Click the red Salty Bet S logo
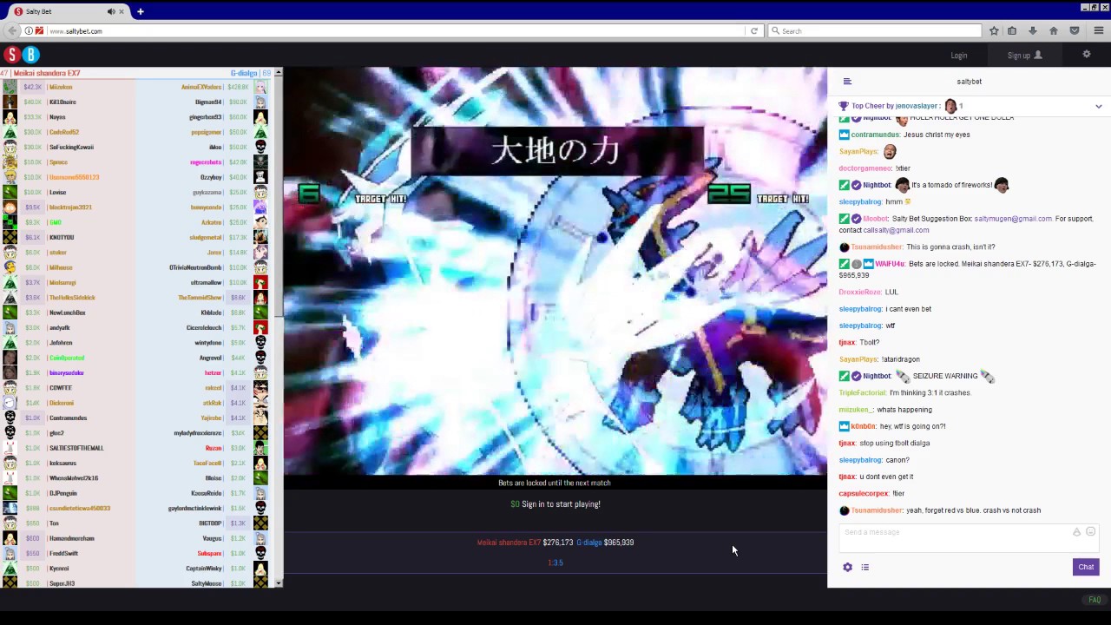This screenshot has height=625, width=1111. click(x=11, y=55)
